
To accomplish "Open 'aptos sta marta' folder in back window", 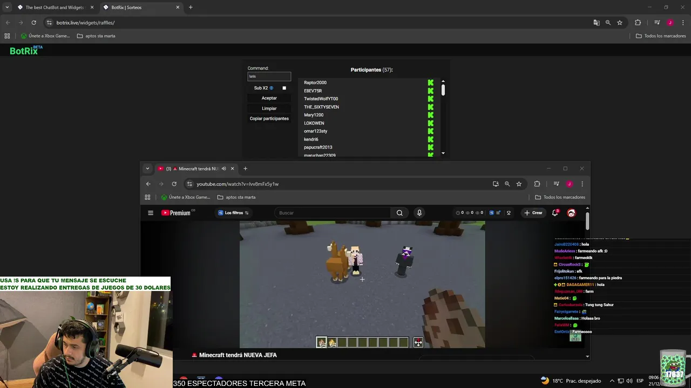I will 96,36.
